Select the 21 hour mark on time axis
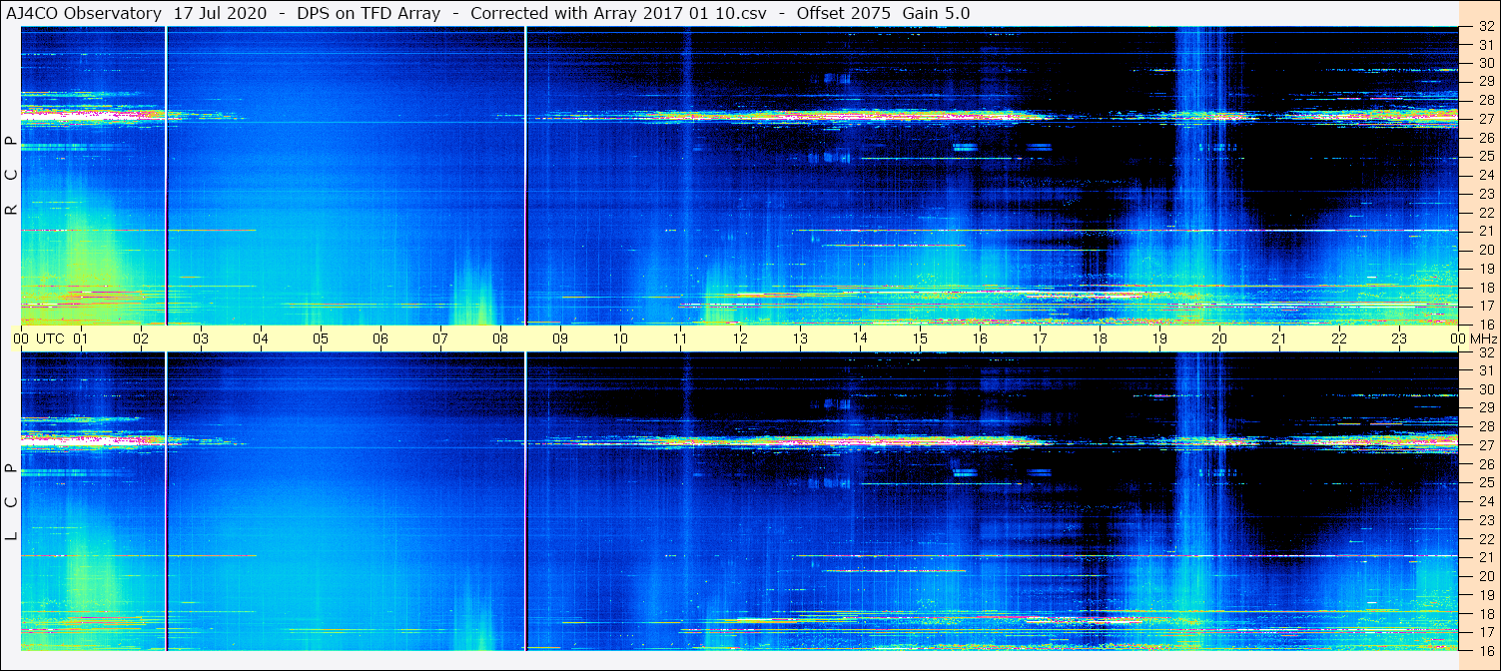This screenshot has width=1501, height=671. [x=1279, y=338]
